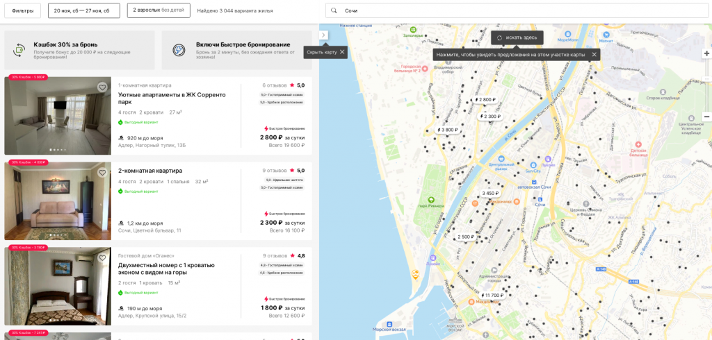Close the map hint tooltip
This screenshot has width=712, height=340.
594,54
